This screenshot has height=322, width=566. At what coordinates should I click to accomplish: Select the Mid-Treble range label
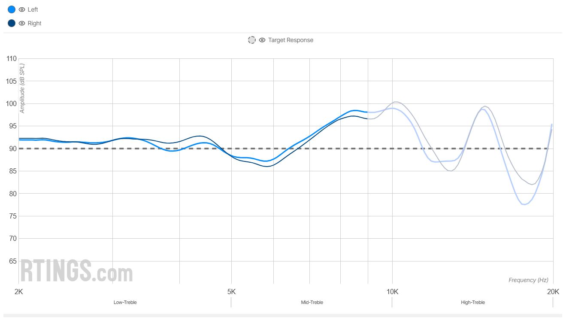pos(312,302)
